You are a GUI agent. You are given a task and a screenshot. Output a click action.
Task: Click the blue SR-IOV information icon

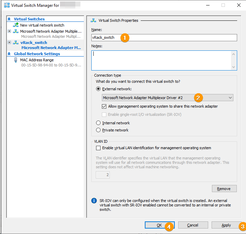94,201
